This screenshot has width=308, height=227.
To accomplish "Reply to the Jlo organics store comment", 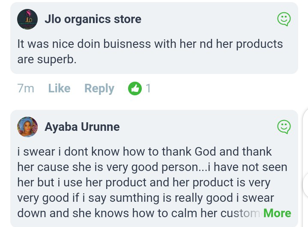I will click(99, 88).
